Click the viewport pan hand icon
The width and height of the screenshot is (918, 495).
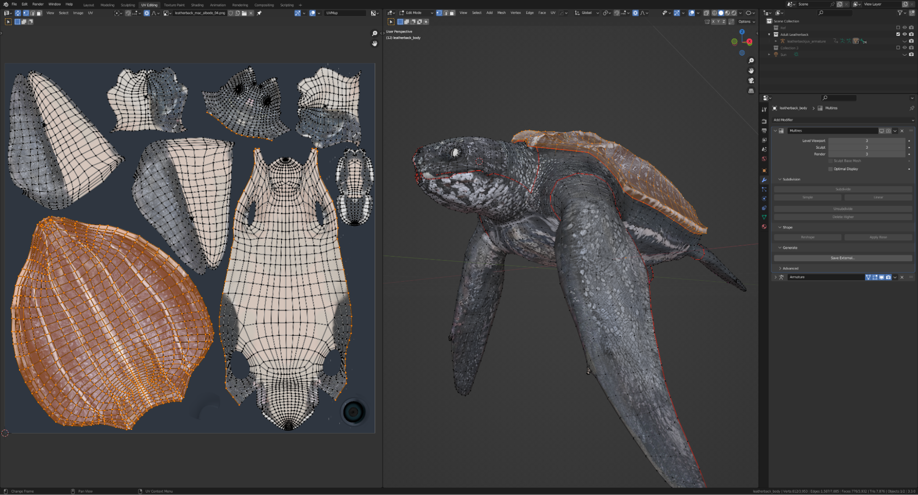(751, 71)
